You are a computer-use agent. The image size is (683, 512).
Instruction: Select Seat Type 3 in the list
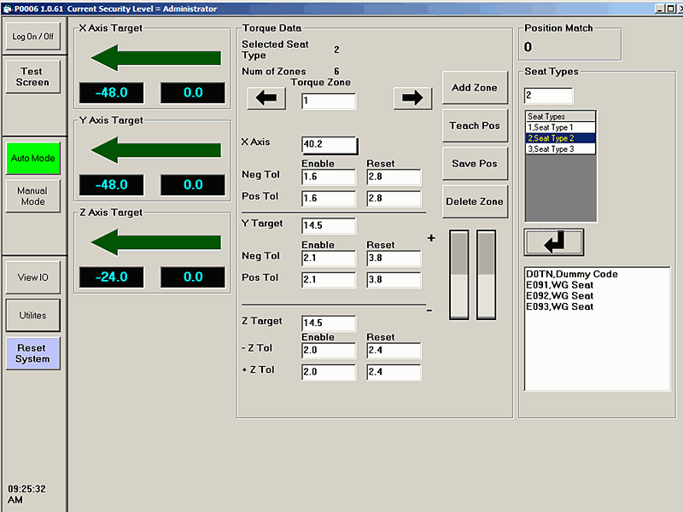click(561, 148)
